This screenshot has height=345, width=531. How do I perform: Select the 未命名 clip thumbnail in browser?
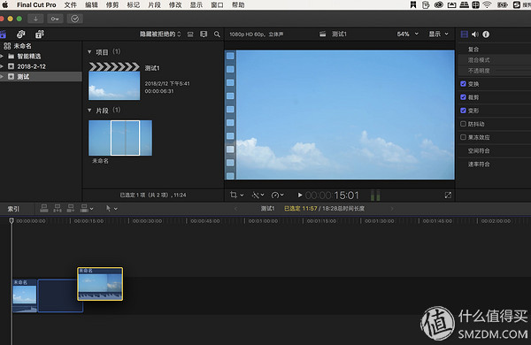point(120,138)
